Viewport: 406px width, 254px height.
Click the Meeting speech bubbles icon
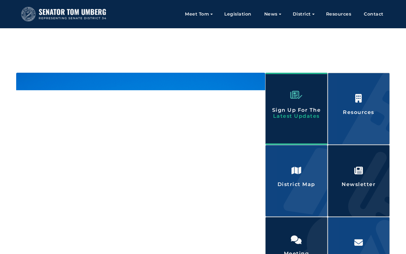296,240
